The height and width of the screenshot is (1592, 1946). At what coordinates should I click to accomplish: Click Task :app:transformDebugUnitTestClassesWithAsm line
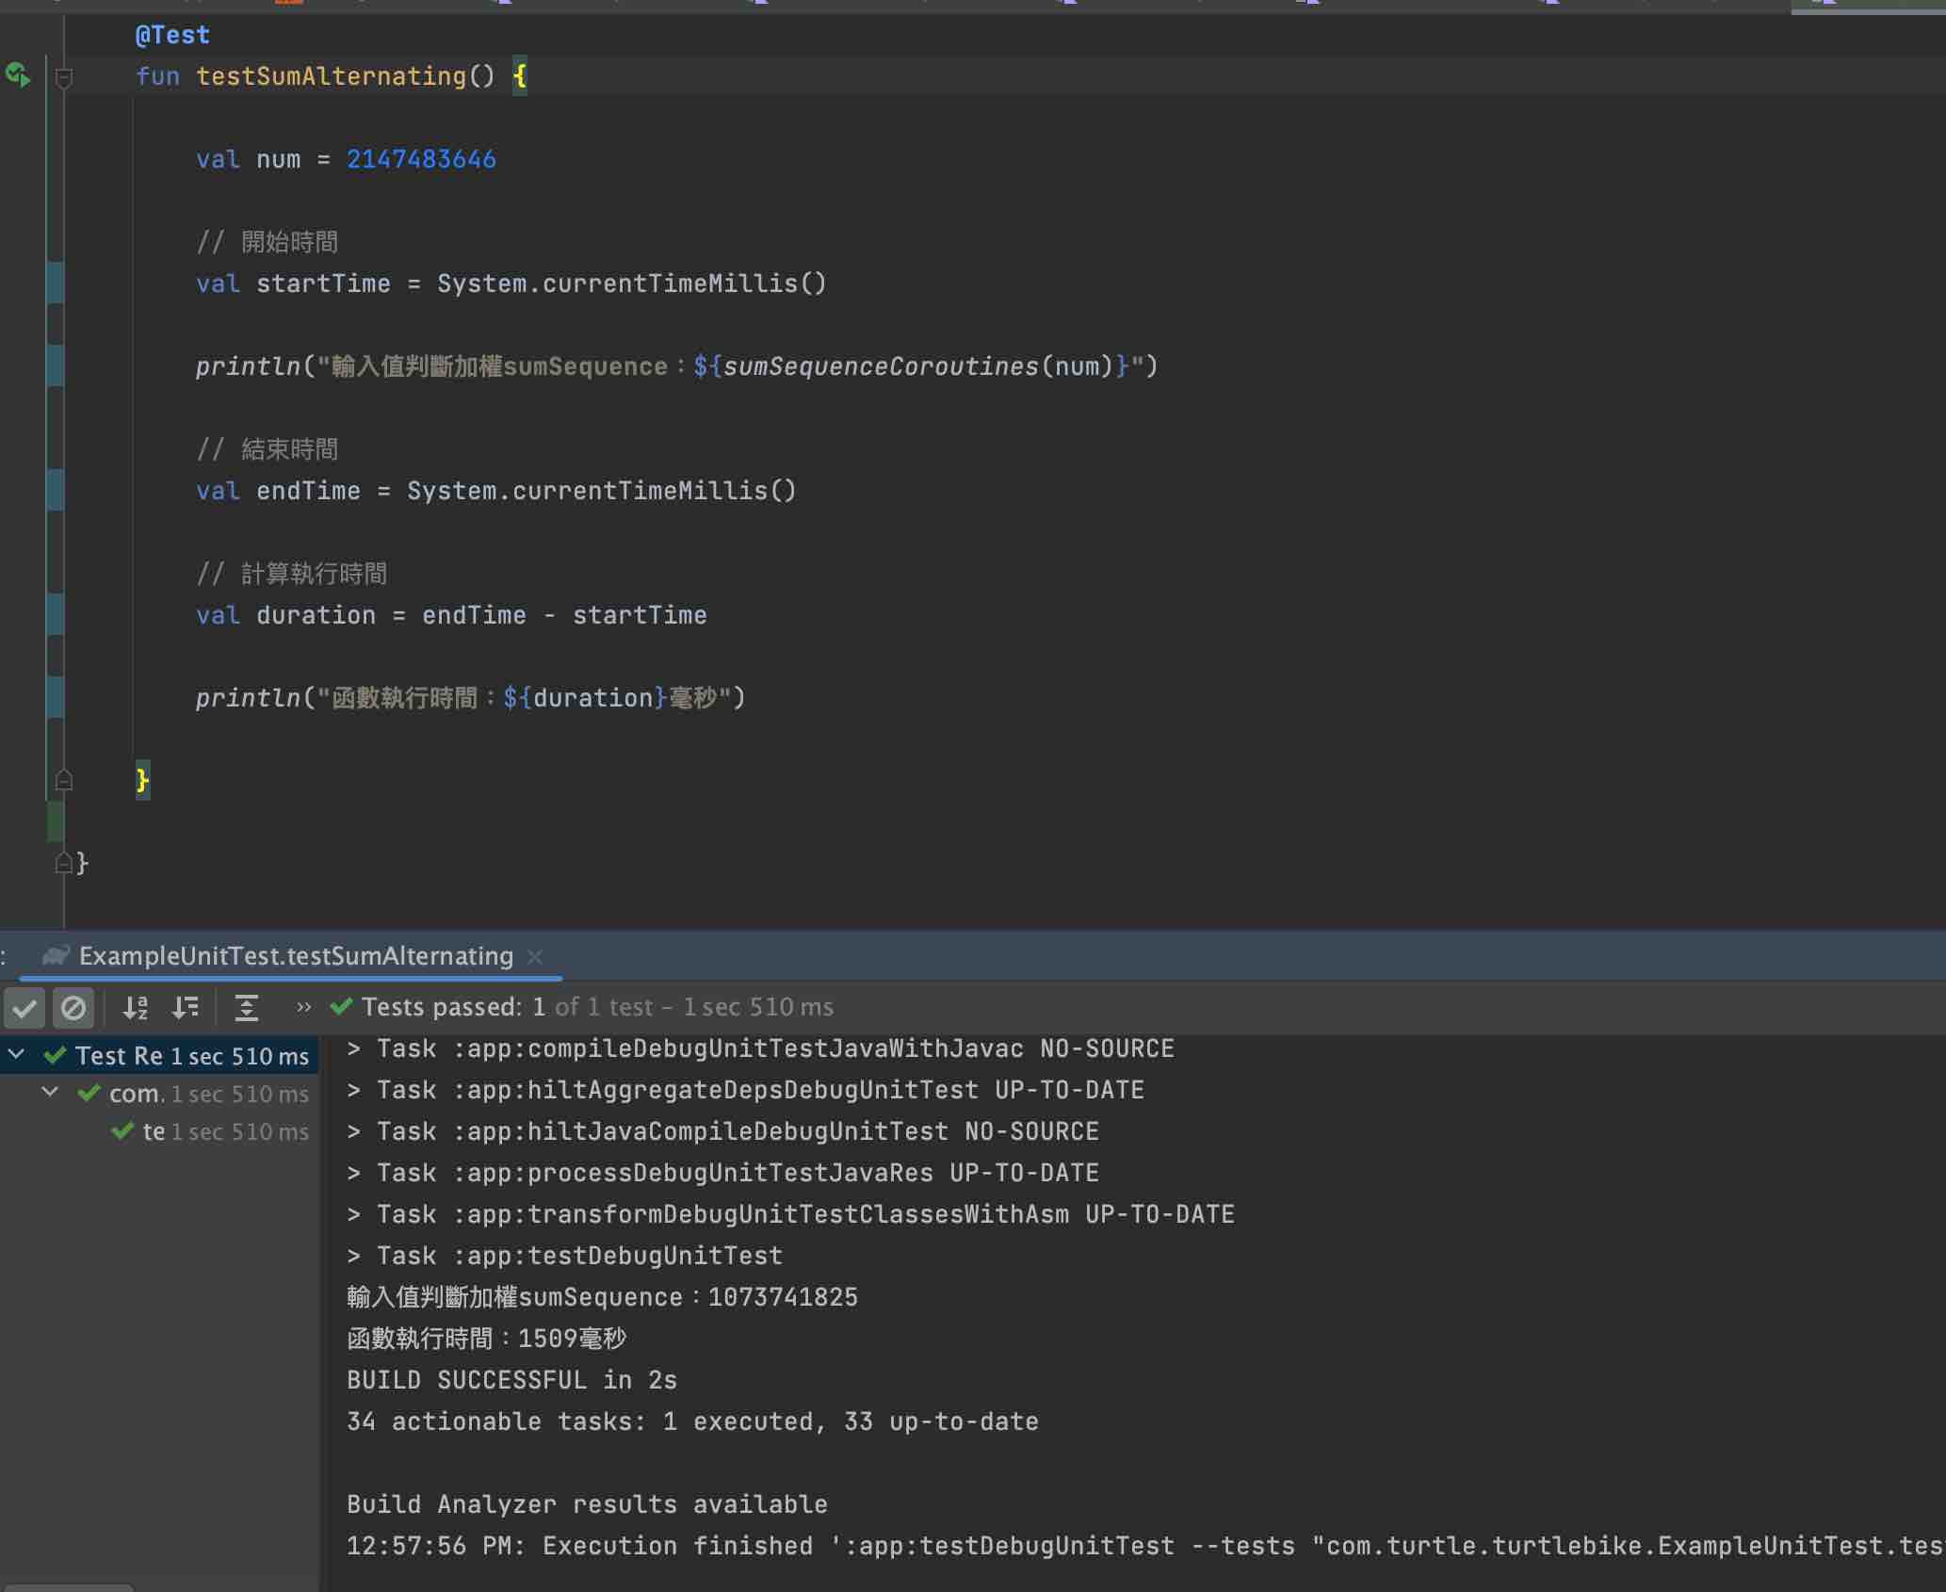[790, 1214]
